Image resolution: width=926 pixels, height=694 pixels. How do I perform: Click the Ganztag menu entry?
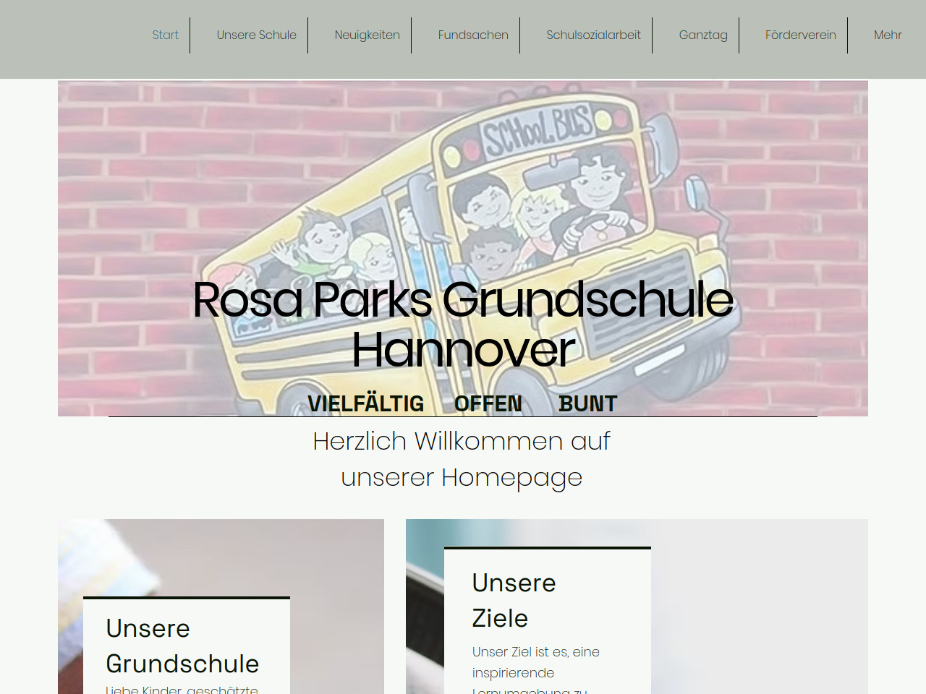point(703,35)
